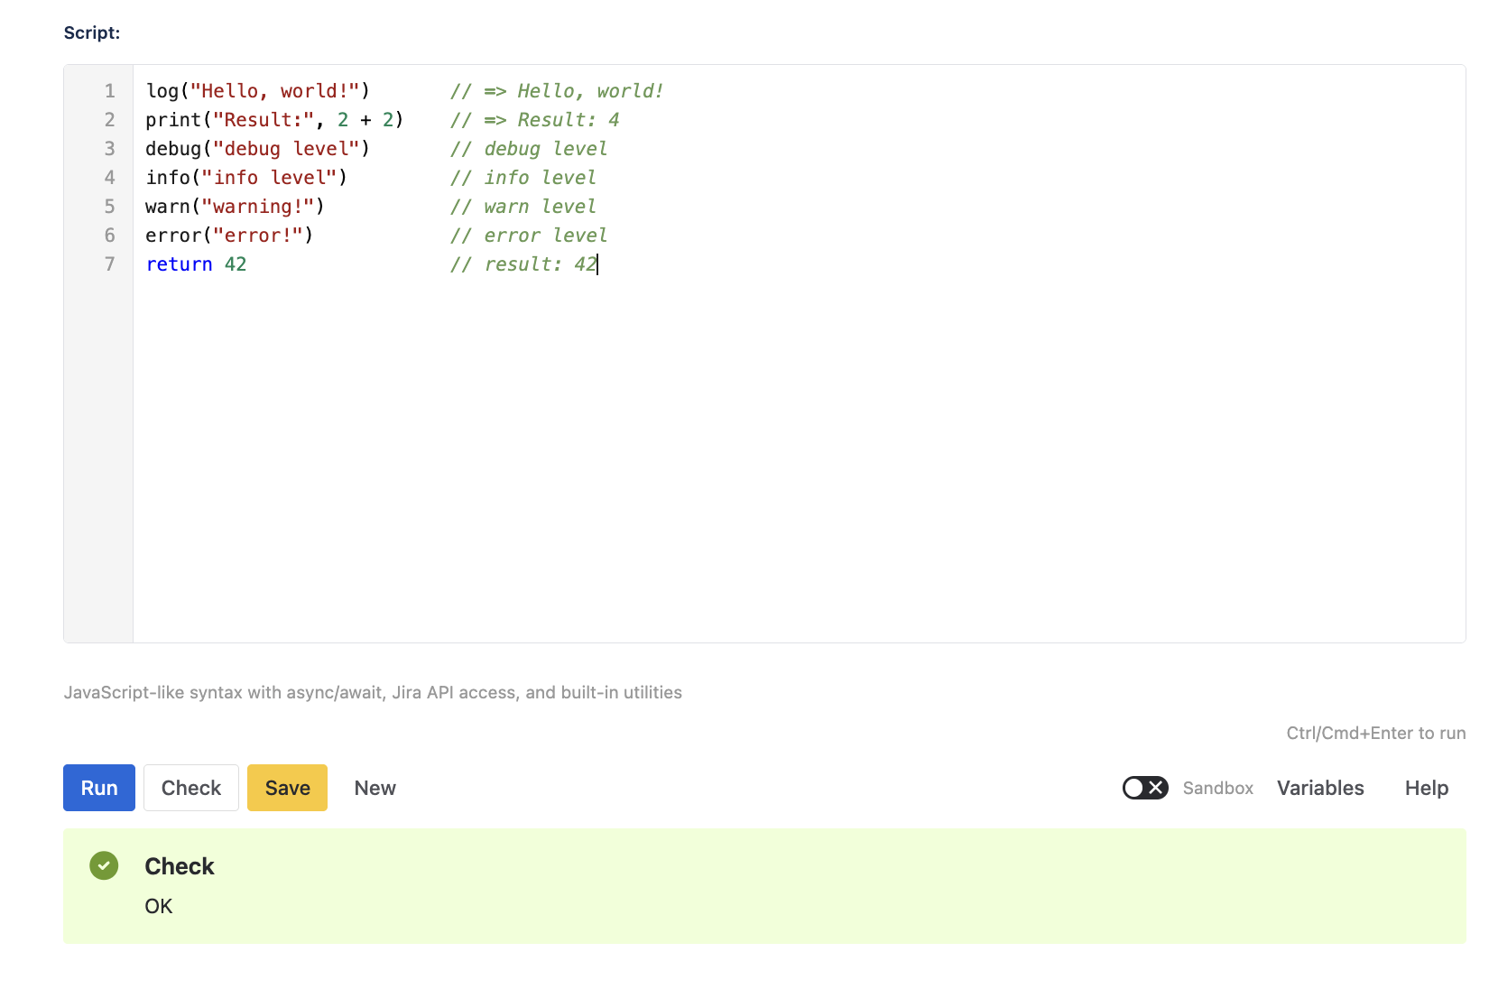The height and width of the screenshot is (998, 1489).
Task: Toggle the Sandbox switch on
Action: pos(1144,788)
